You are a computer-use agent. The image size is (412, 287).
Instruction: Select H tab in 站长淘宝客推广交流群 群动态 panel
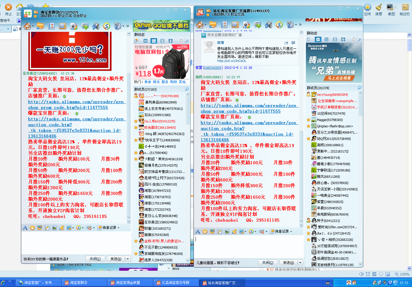click(318, 40)
